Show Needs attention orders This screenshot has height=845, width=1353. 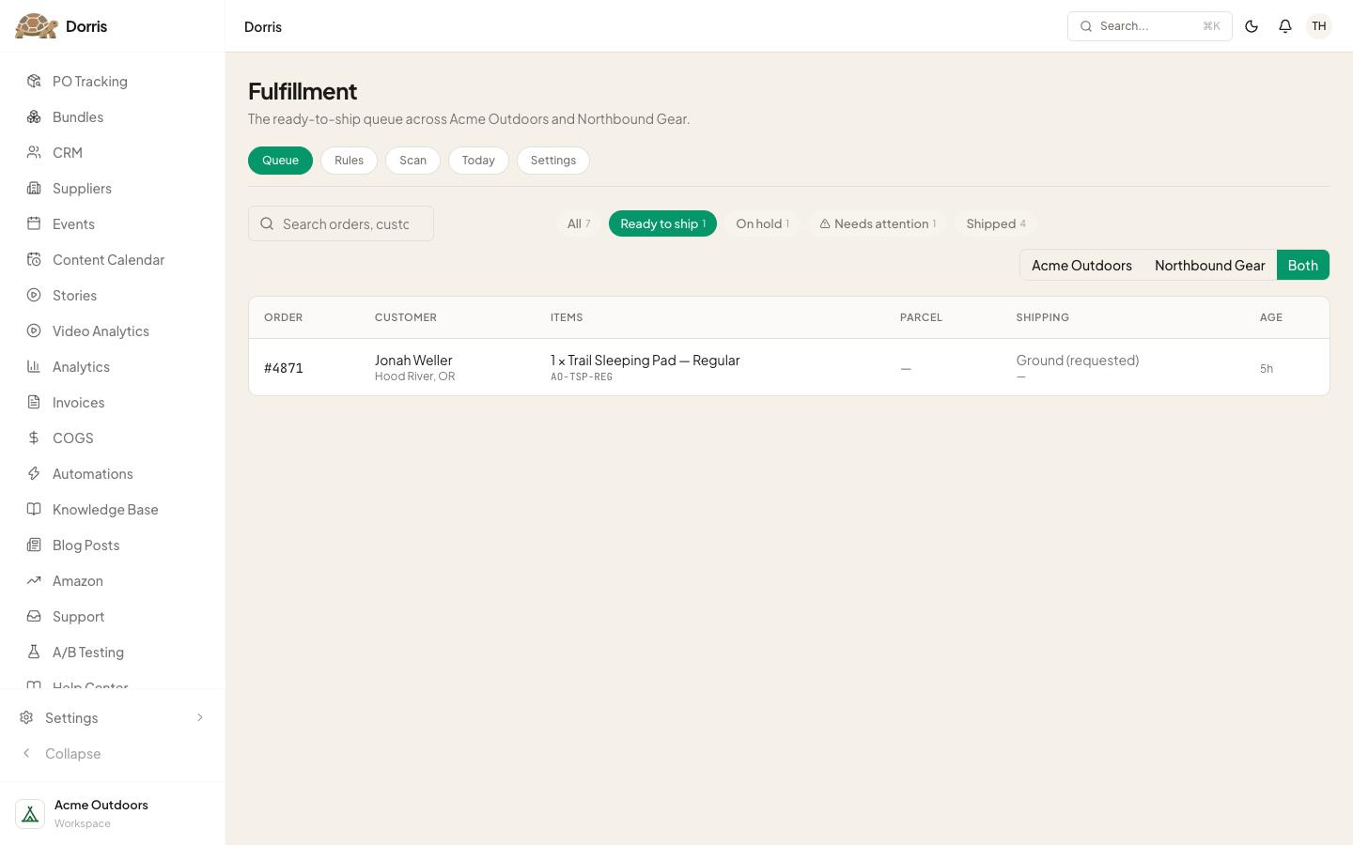click(878, 223)
